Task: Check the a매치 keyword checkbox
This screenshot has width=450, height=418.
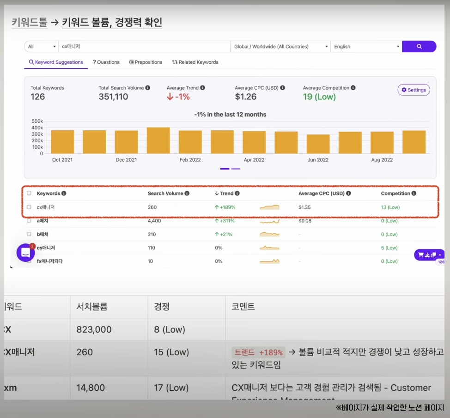Action: 29,221
